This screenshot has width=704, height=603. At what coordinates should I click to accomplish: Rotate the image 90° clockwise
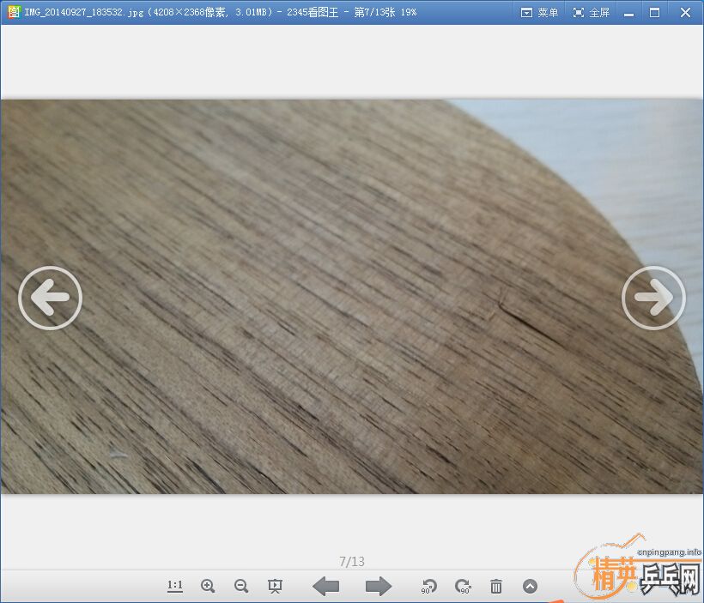click(x=463, y=586)
